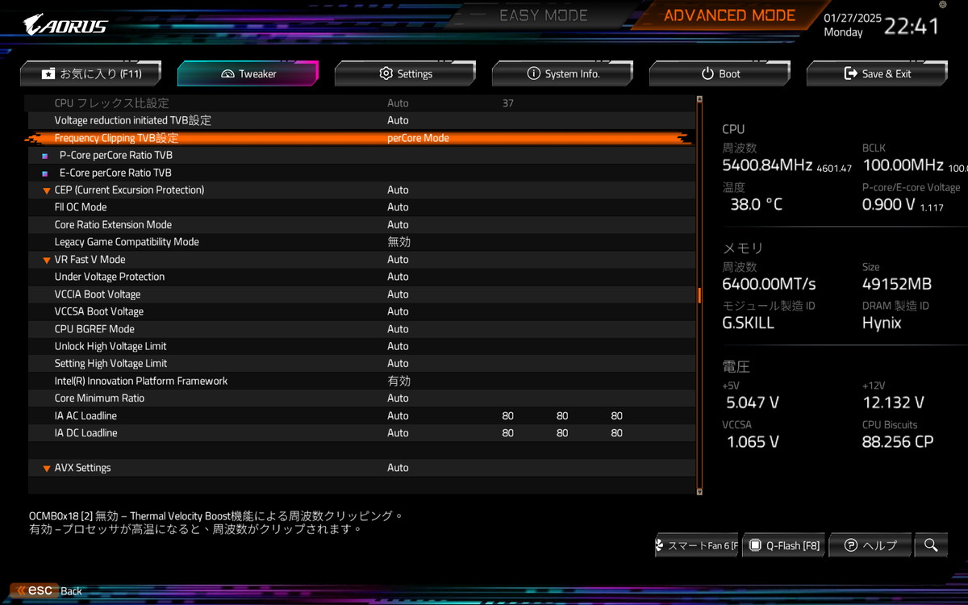
Task: Open the Help button
Action: [870, 545]
